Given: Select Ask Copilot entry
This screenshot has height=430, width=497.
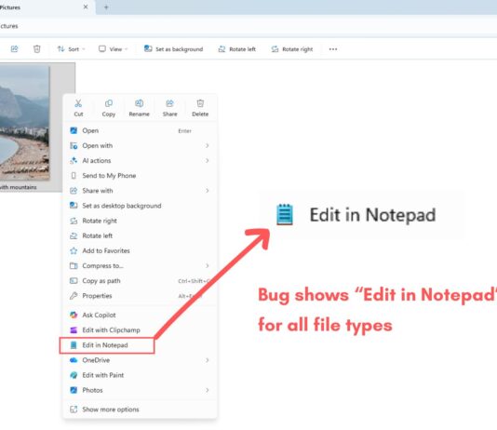Looking at the screenshot, I should [140, 315].
